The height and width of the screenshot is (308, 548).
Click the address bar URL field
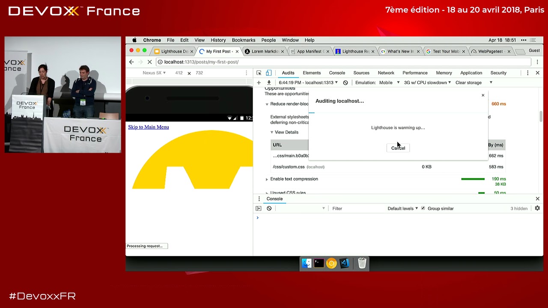tap(342, 62)
